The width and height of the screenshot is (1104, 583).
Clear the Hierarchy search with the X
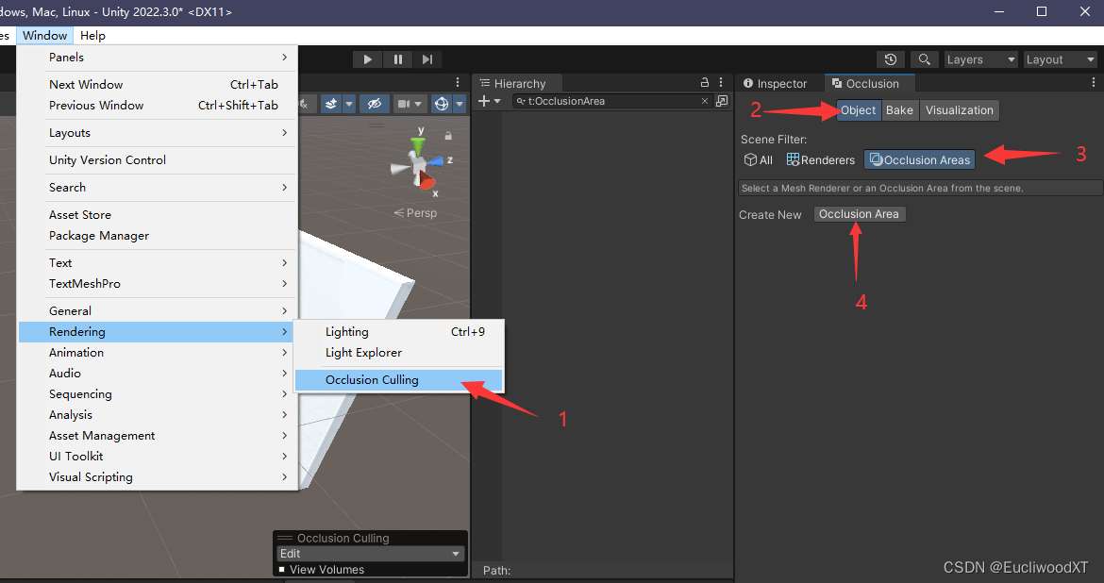(x=705, y=101)
